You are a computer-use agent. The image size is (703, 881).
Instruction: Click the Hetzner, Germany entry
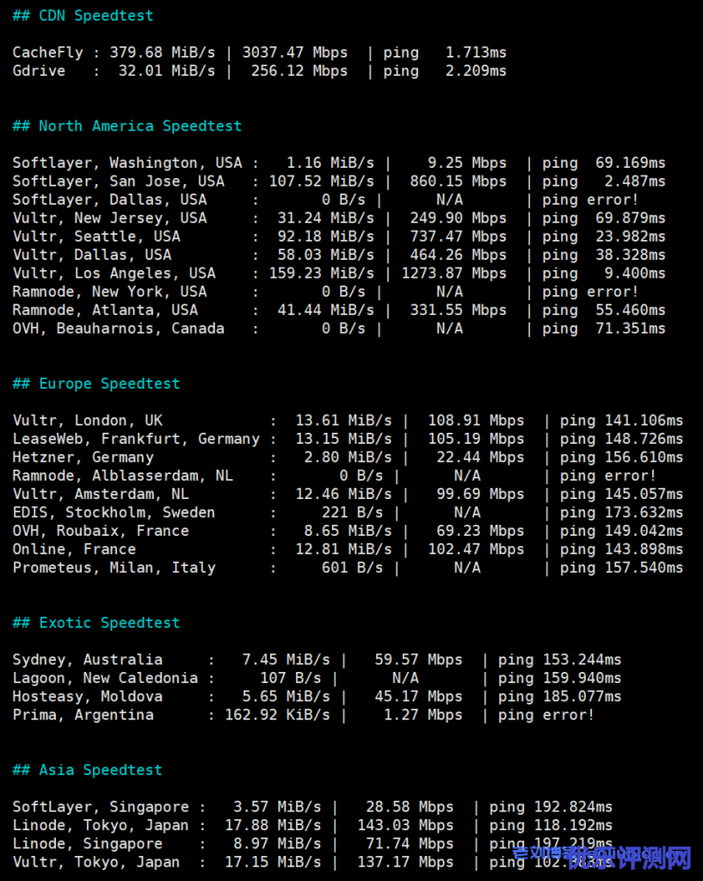pos(83,457)
